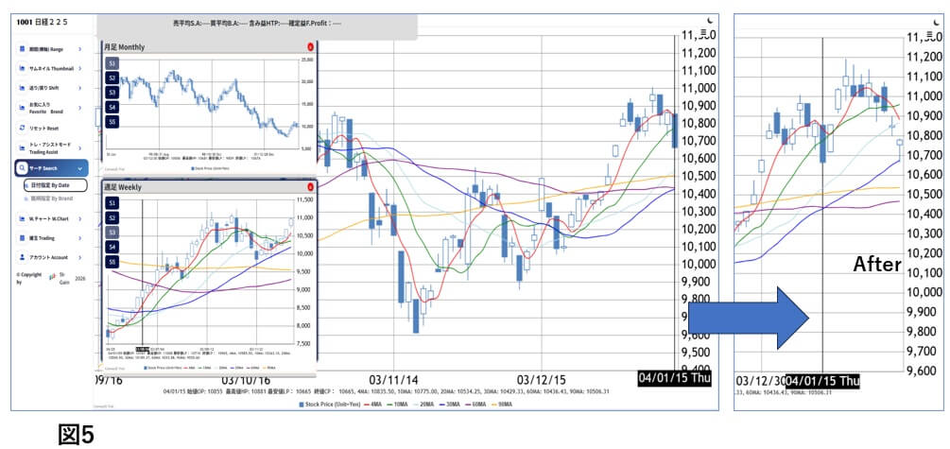Expand the W.Chart submenu chevron
Image resolution: width=950 pixels, height=449 pixels.
pos(80,218)
